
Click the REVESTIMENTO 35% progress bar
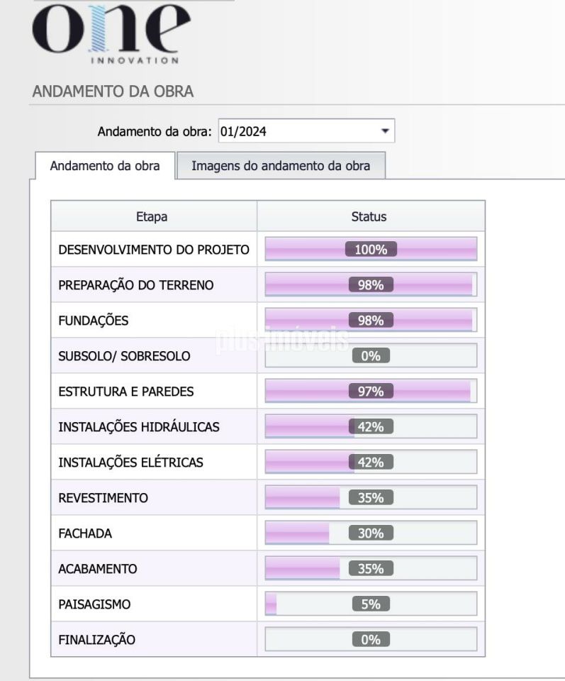coord(369,497)
